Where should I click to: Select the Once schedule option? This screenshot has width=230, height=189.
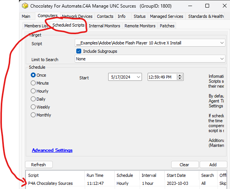click(x=33, y=75)
